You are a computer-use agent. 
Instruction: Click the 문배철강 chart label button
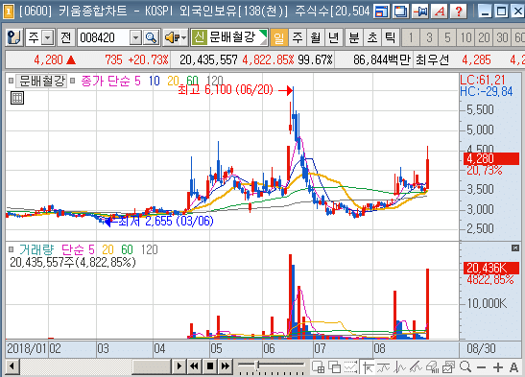(x=41, y=81)
